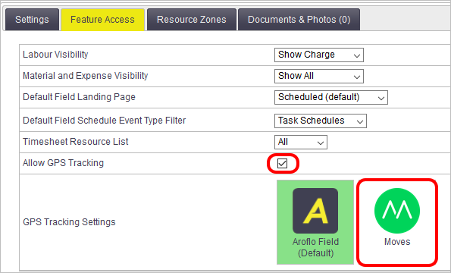
Task: Untick the Allow GPS Tracking checkbox
Action: [x=282, y=163]
